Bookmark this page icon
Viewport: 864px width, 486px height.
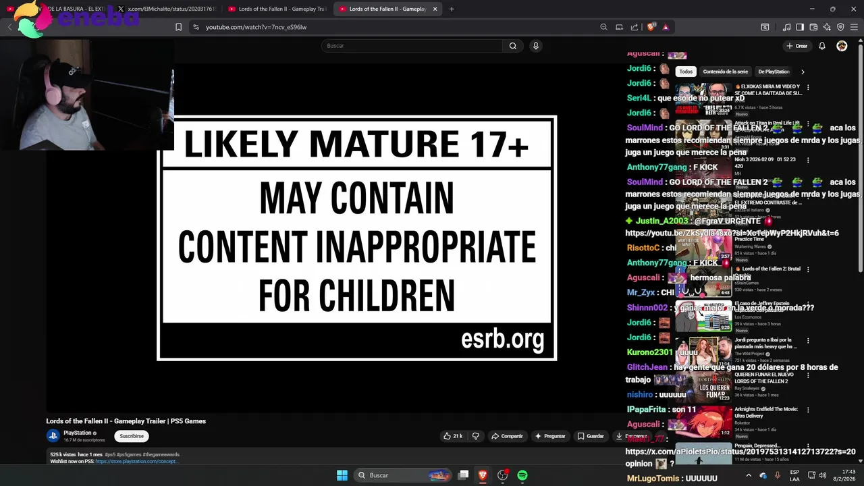point(178,27)
